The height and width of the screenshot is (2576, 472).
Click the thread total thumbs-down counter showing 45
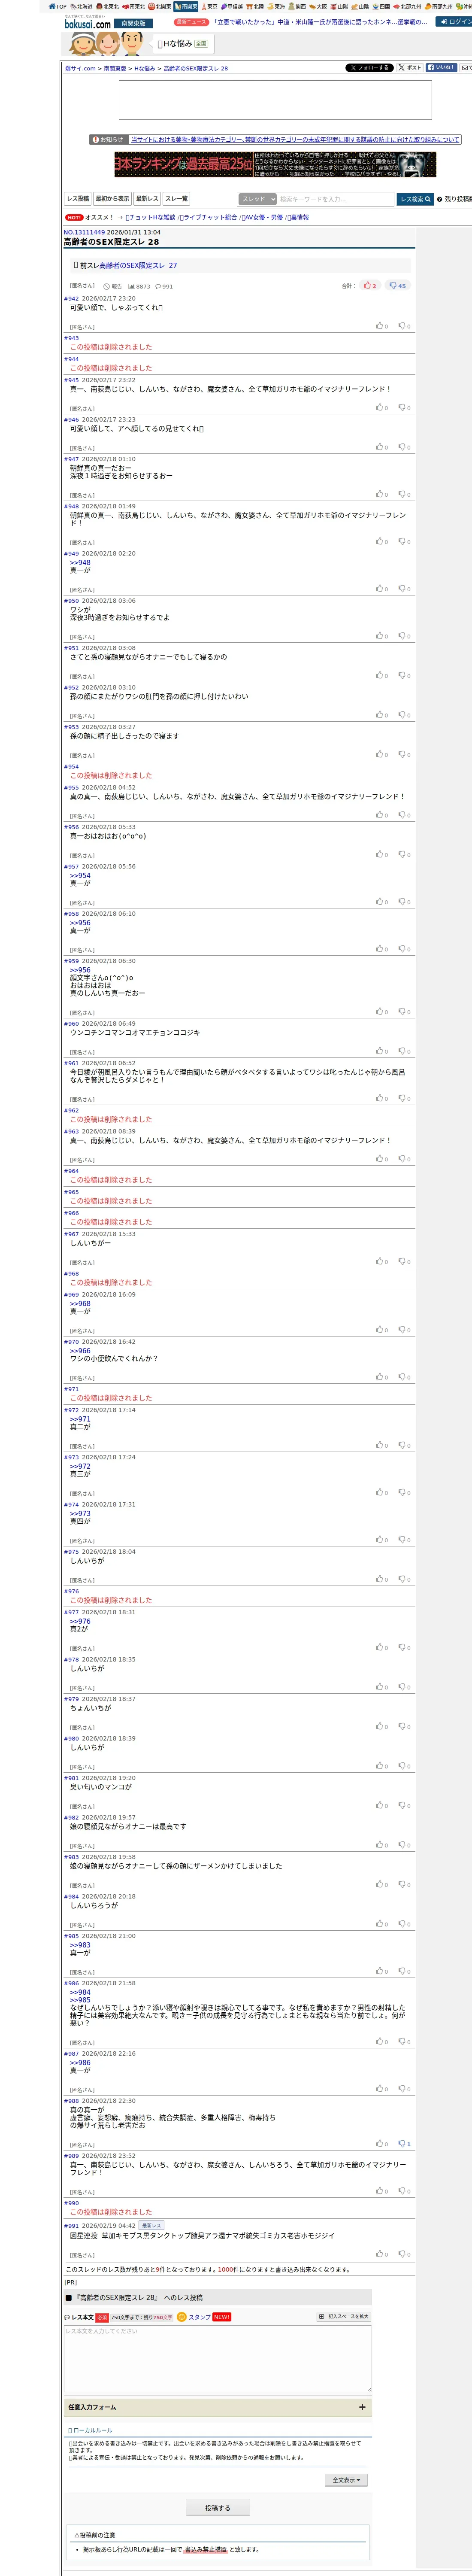coord(398,286)
